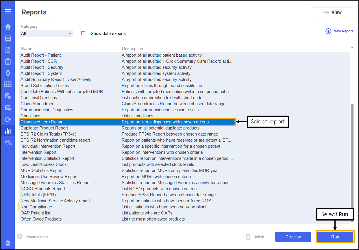Create a New Report

339,31
